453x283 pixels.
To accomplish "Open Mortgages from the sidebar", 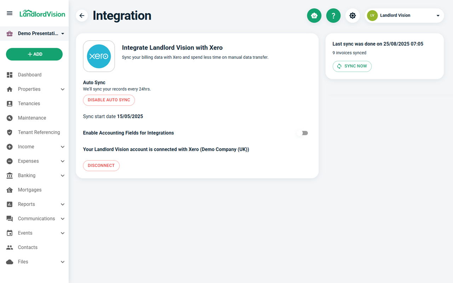I will point(34,190).
